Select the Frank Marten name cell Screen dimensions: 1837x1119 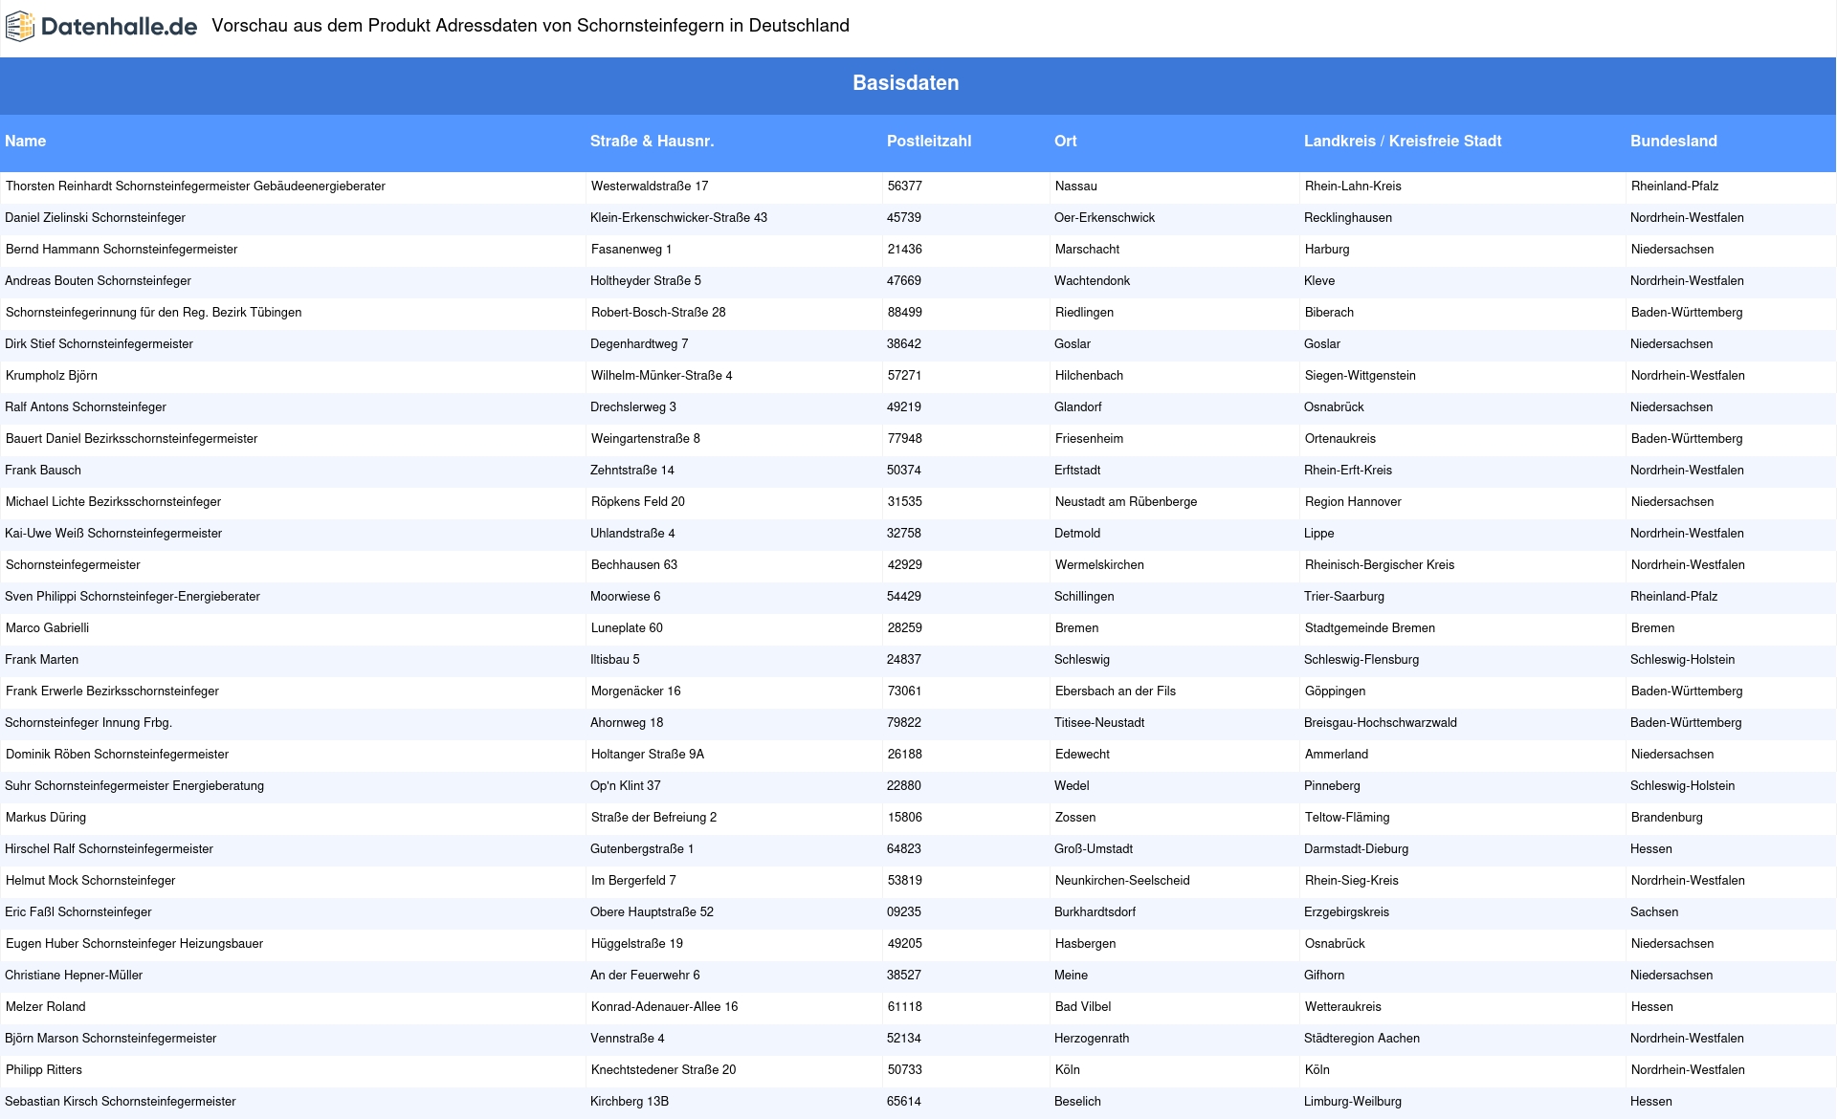[41, 660]
